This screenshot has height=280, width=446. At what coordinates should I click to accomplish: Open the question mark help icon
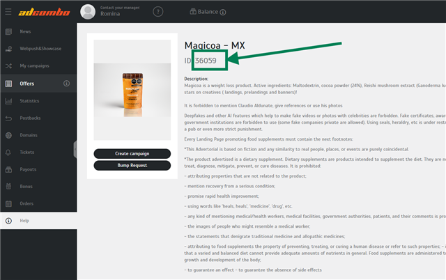[x=158, y=12]
